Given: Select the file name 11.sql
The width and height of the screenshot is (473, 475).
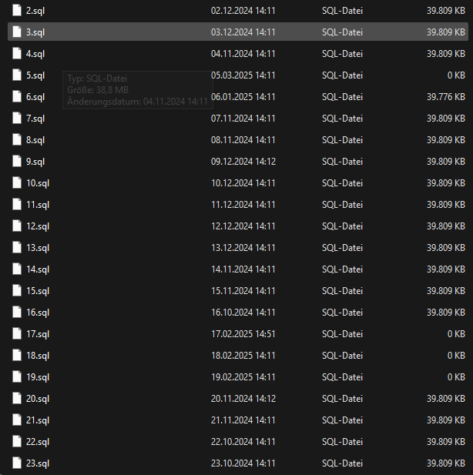Looking at the screenshot, I should coord(38,205).
